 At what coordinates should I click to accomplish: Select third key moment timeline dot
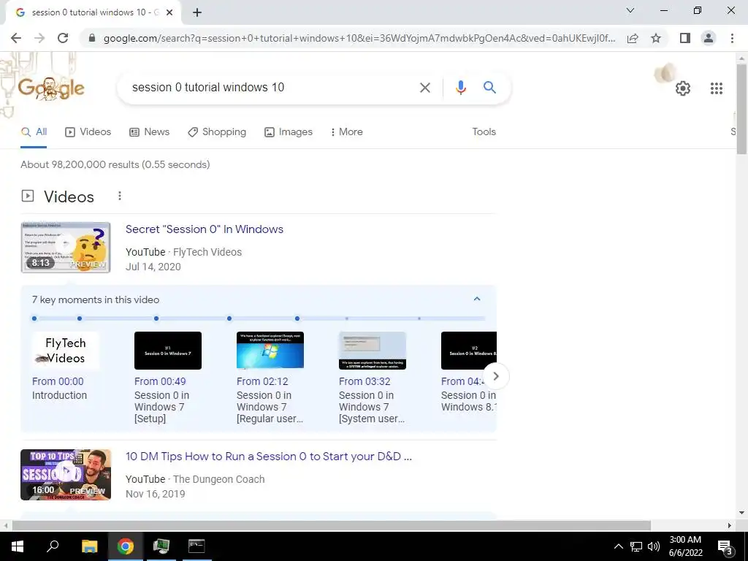tap(156, 318)
